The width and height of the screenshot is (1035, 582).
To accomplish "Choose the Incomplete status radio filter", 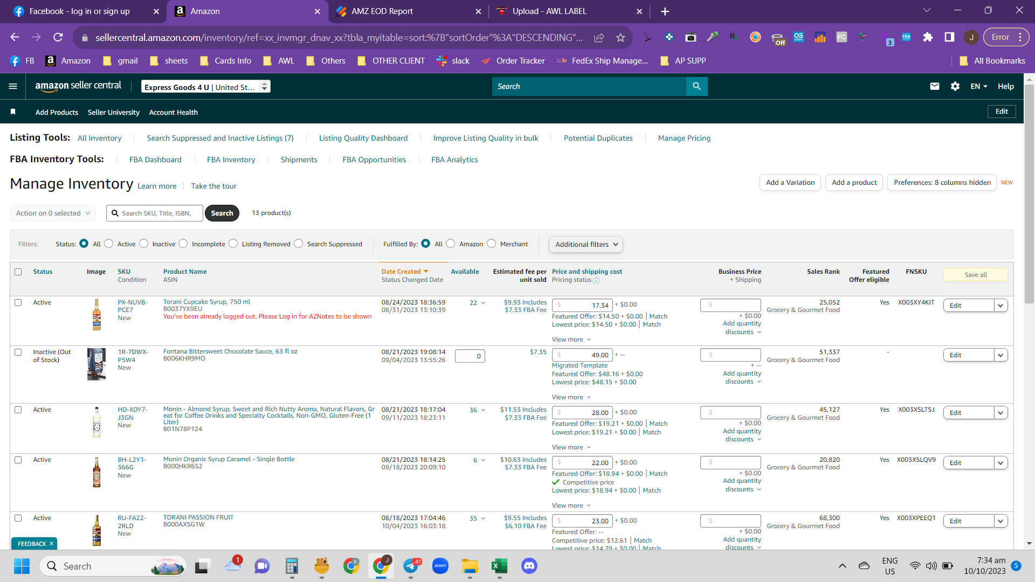I will point(183,244).
